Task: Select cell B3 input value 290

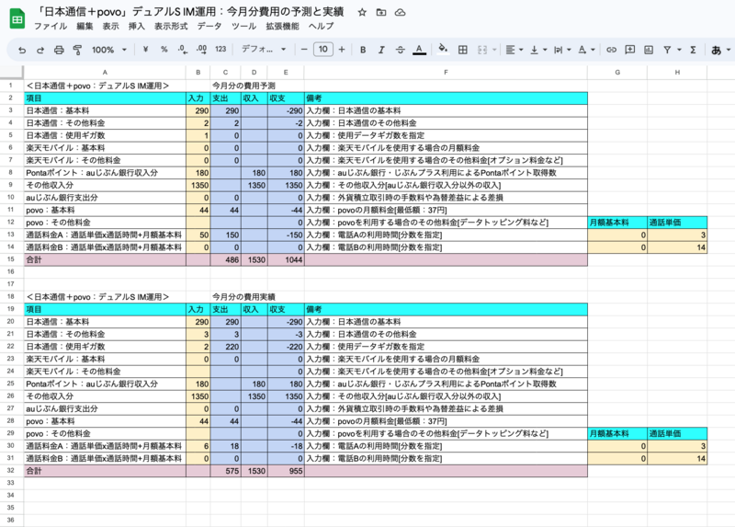Action: 198,110
